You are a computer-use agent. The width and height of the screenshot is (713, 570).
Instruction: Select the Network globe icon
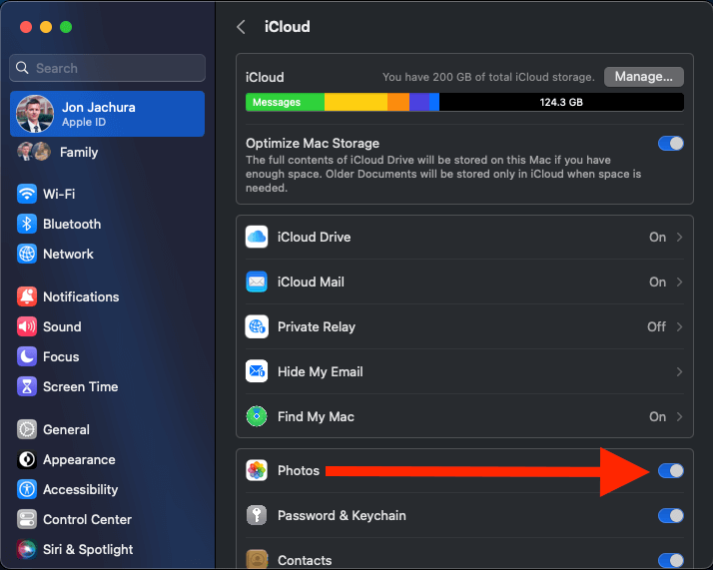click(x=27, y=255)
